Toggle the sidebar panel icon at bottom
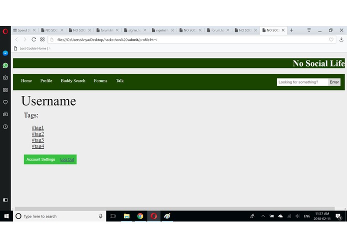 pos(5,200)
